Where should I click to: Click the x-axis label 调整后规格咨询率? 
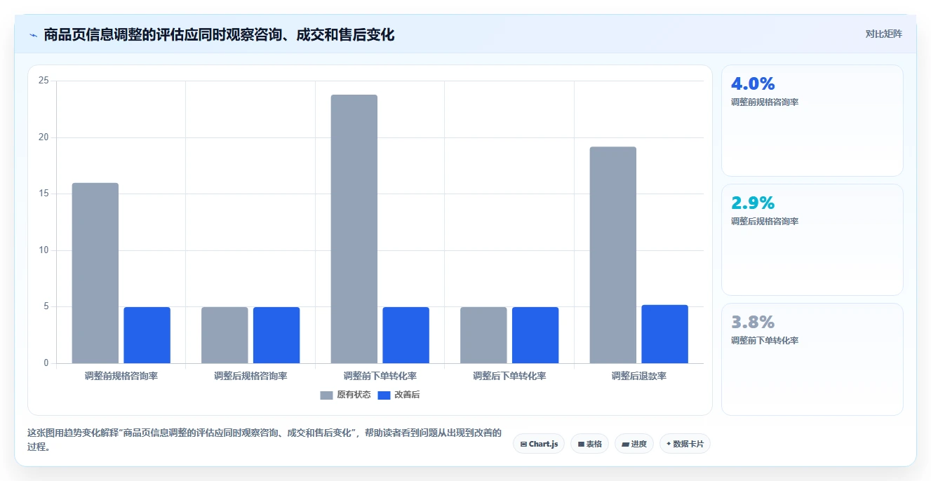click(x=250, y=376)
